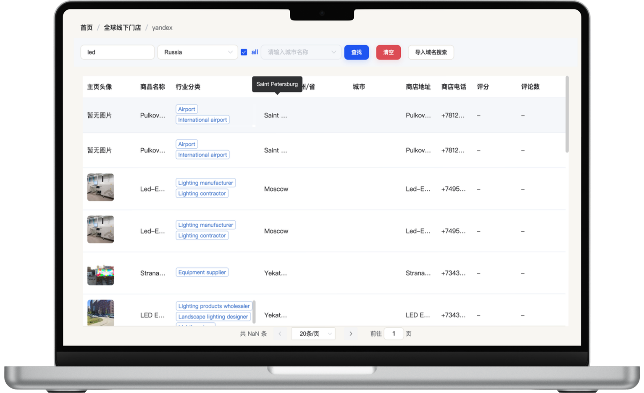Go to the next results page arrow

[351, 334]
